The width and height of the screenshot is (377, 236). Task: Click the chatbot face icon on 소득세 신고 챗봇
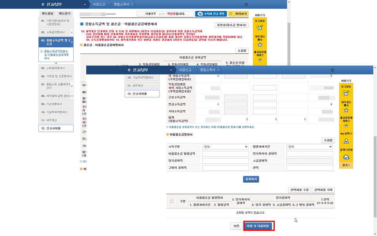pyautogui.click(x=200, y=14)
